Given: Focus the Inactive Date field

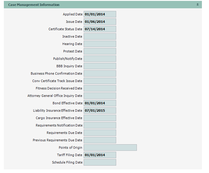Looking at the screenshot, I should [100, 36].
